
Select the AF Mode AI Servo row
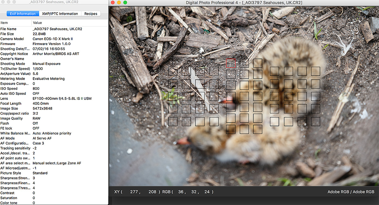point(54,138)
